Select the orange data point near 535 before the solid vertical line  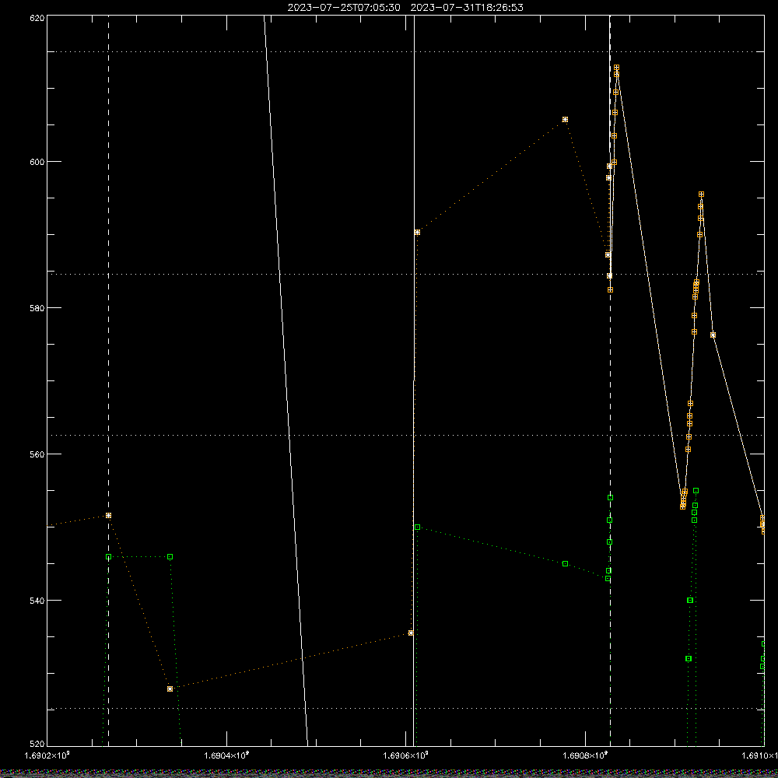[411, 633]
